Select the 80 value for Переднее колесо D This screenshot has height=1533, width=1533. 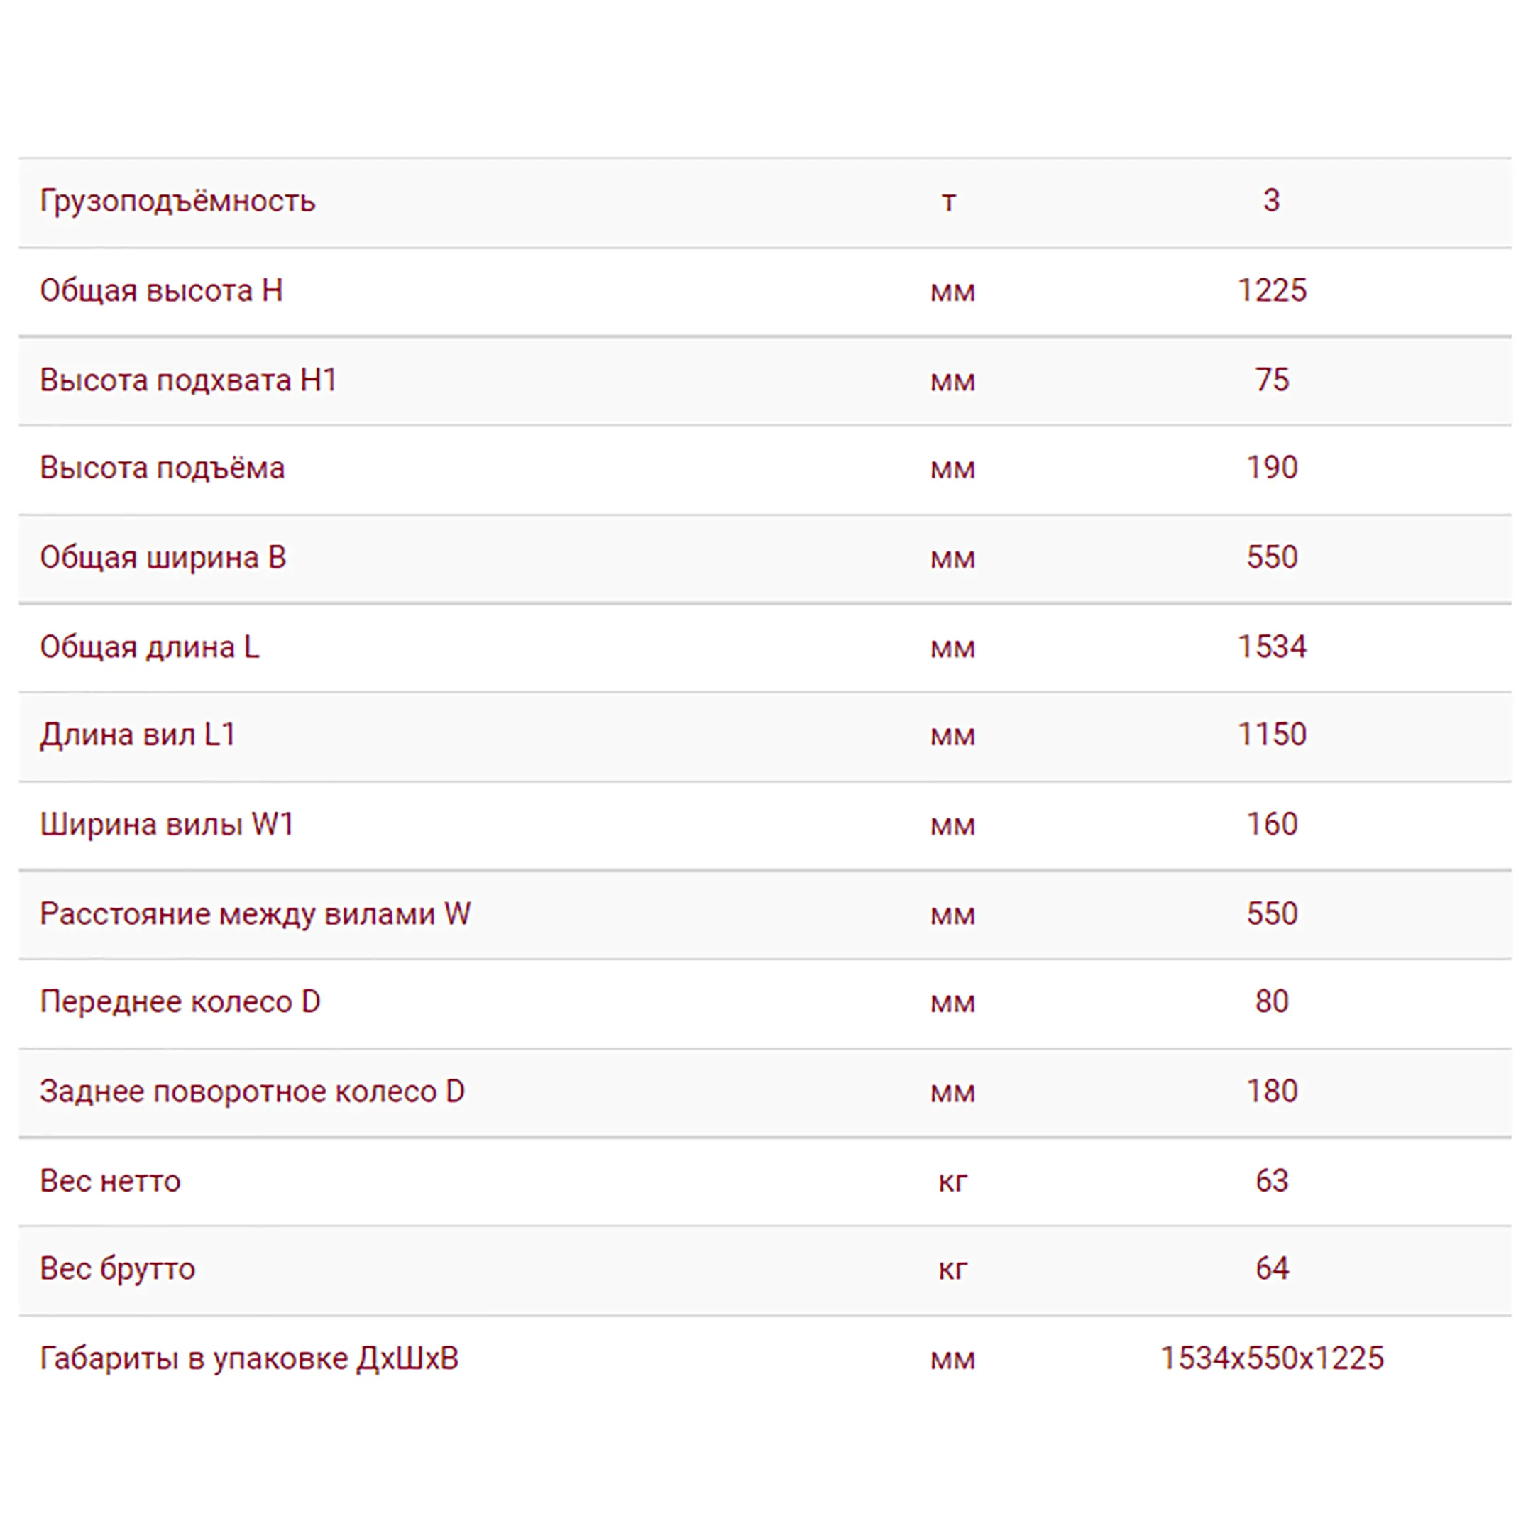(x=1272, y=1001)
